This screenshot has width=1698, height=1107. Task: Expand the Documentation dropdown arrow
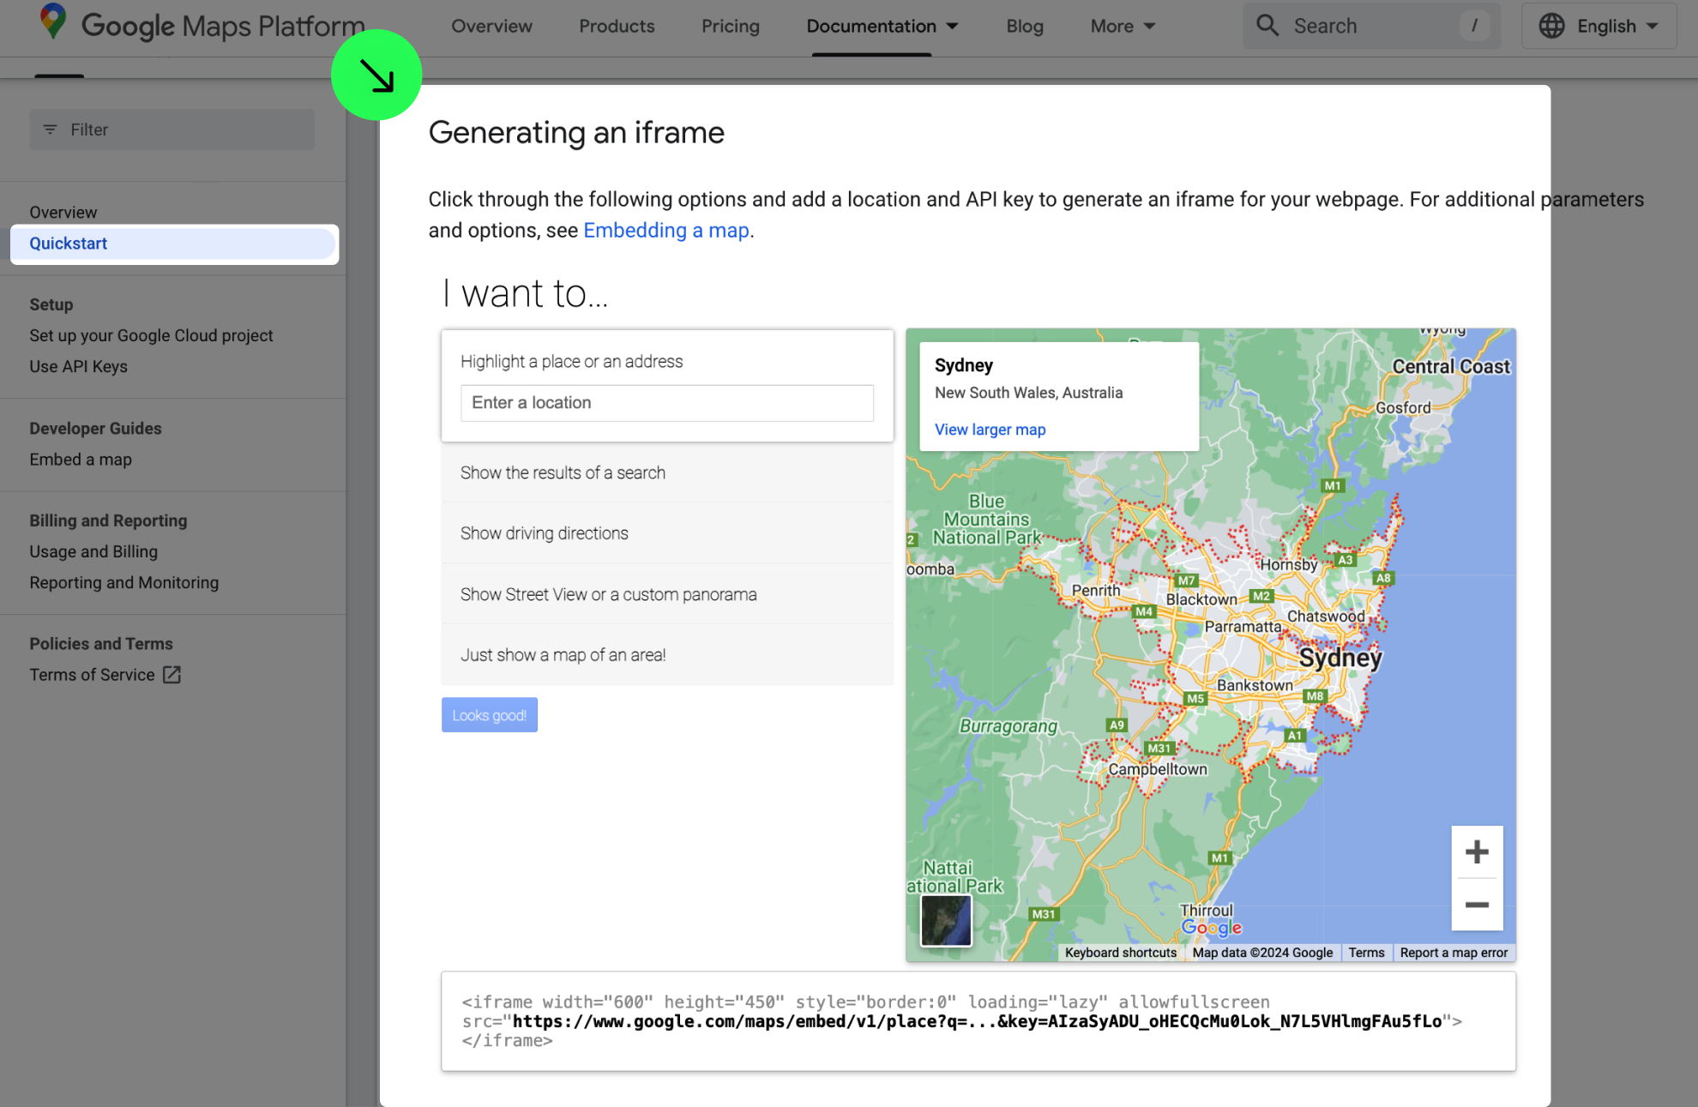(x=952, y=27)
